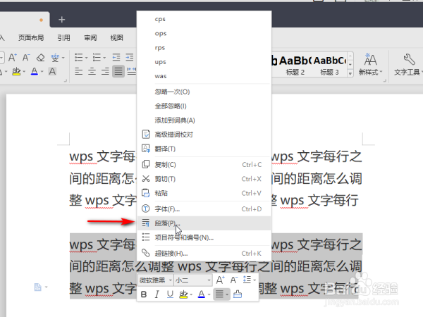
Task: Select 添加到词典(A) menu entry
Action: coord(204,120)
